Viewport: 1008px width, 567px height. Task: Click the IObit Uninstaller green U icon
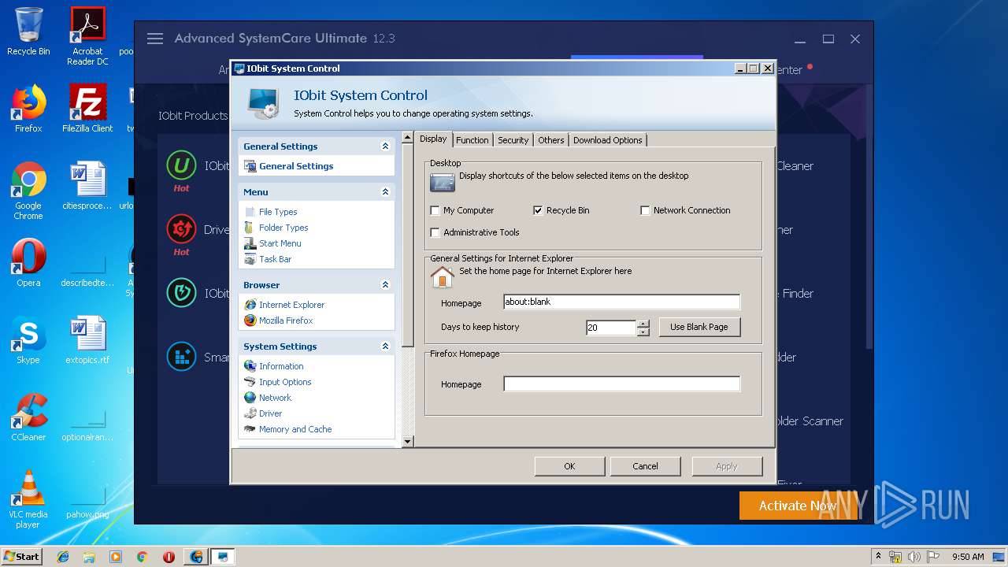[x=181, y=165]
